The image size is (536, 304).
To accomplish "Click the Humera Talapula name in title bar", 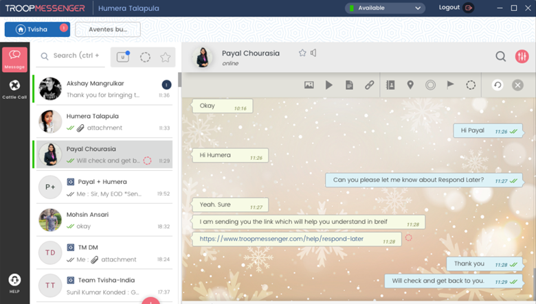I will coord(129,8).
